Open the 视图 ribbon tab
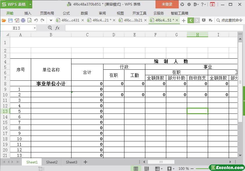Image resolution: width=245 pixels, height=171 pixels. (120, 13)
